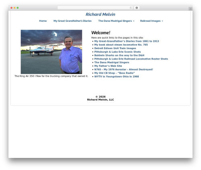Click the green maximize window dot

tap(18, 8)
